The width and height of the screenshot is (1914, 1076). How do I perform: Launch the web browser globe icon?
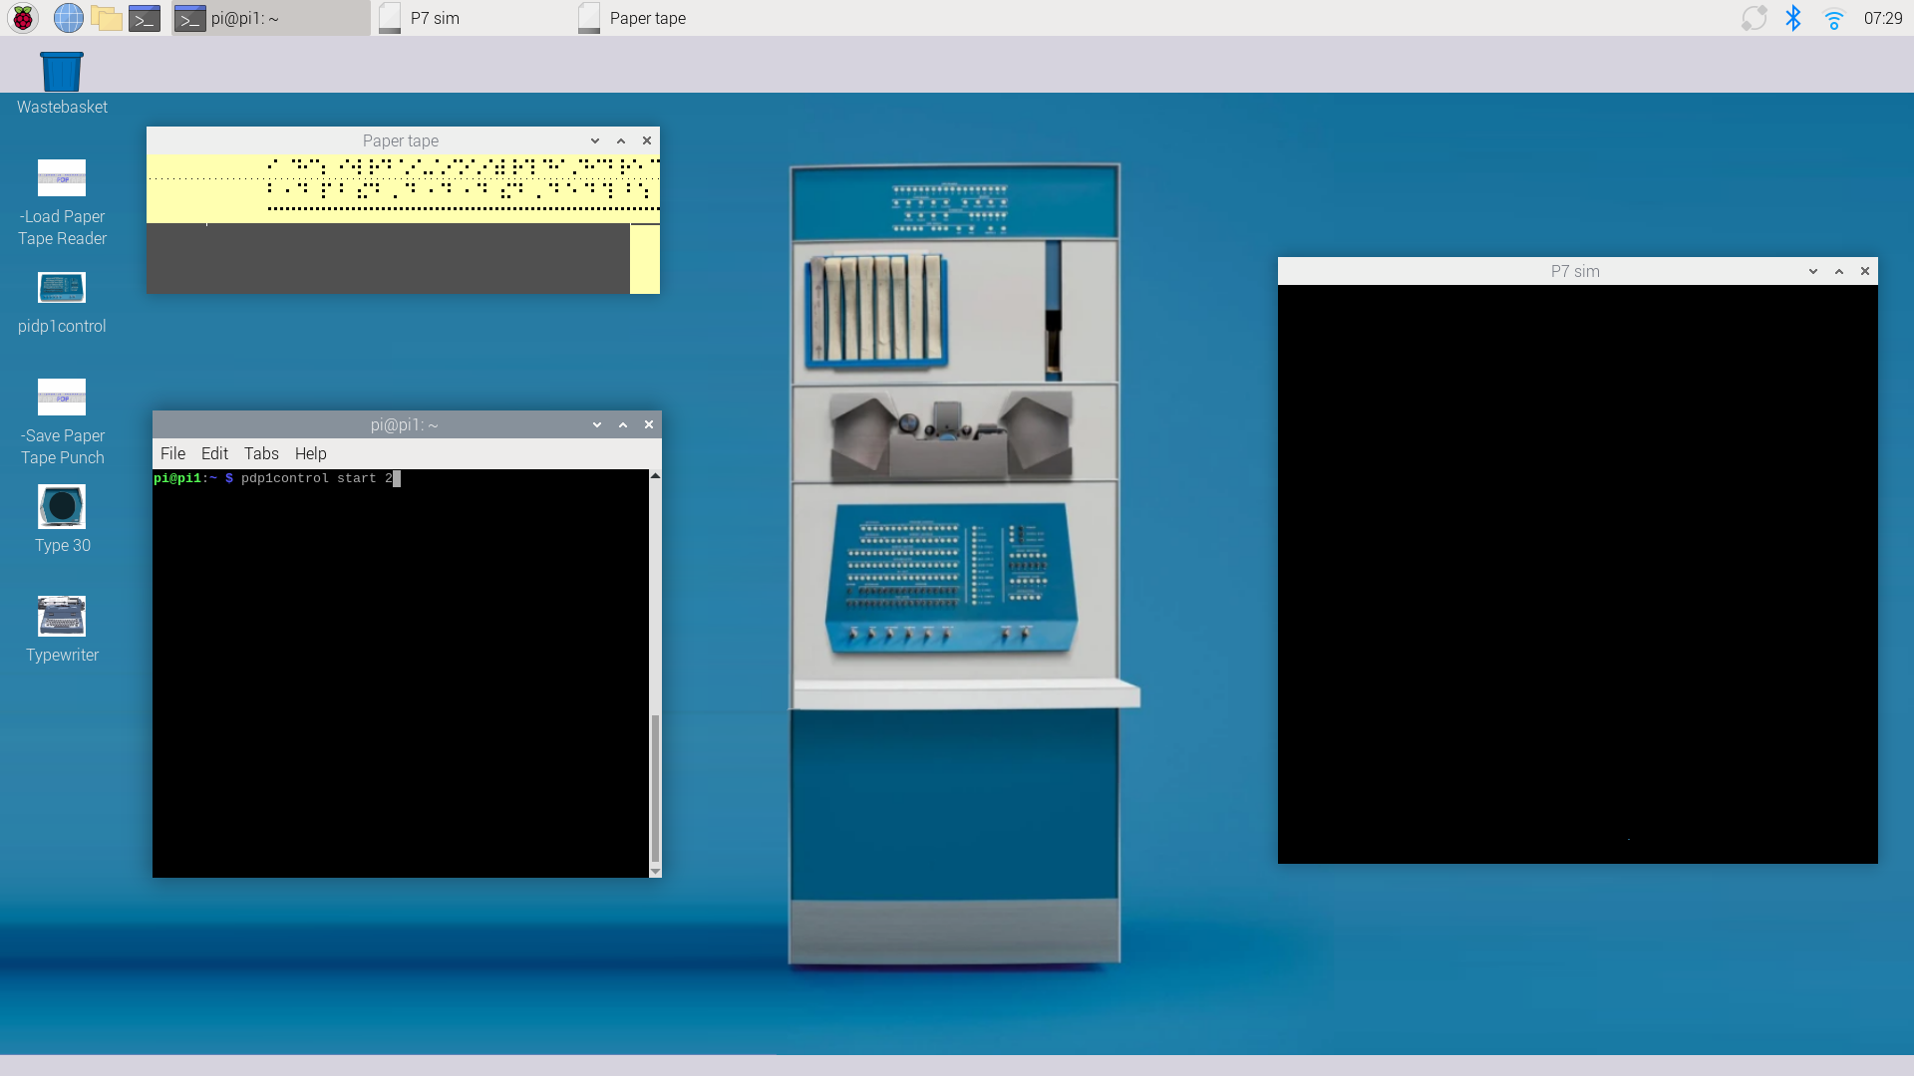point(68,18)
